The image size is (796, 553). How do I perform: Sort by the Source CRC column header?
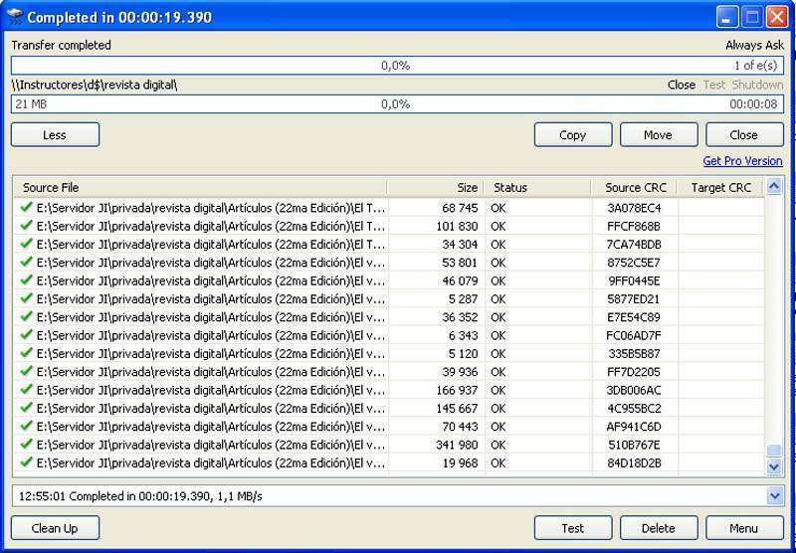[x=635, y=188]
